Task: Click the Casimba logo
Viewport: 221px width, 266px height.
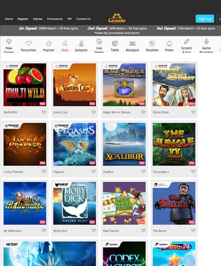Action: coord(117,18)
